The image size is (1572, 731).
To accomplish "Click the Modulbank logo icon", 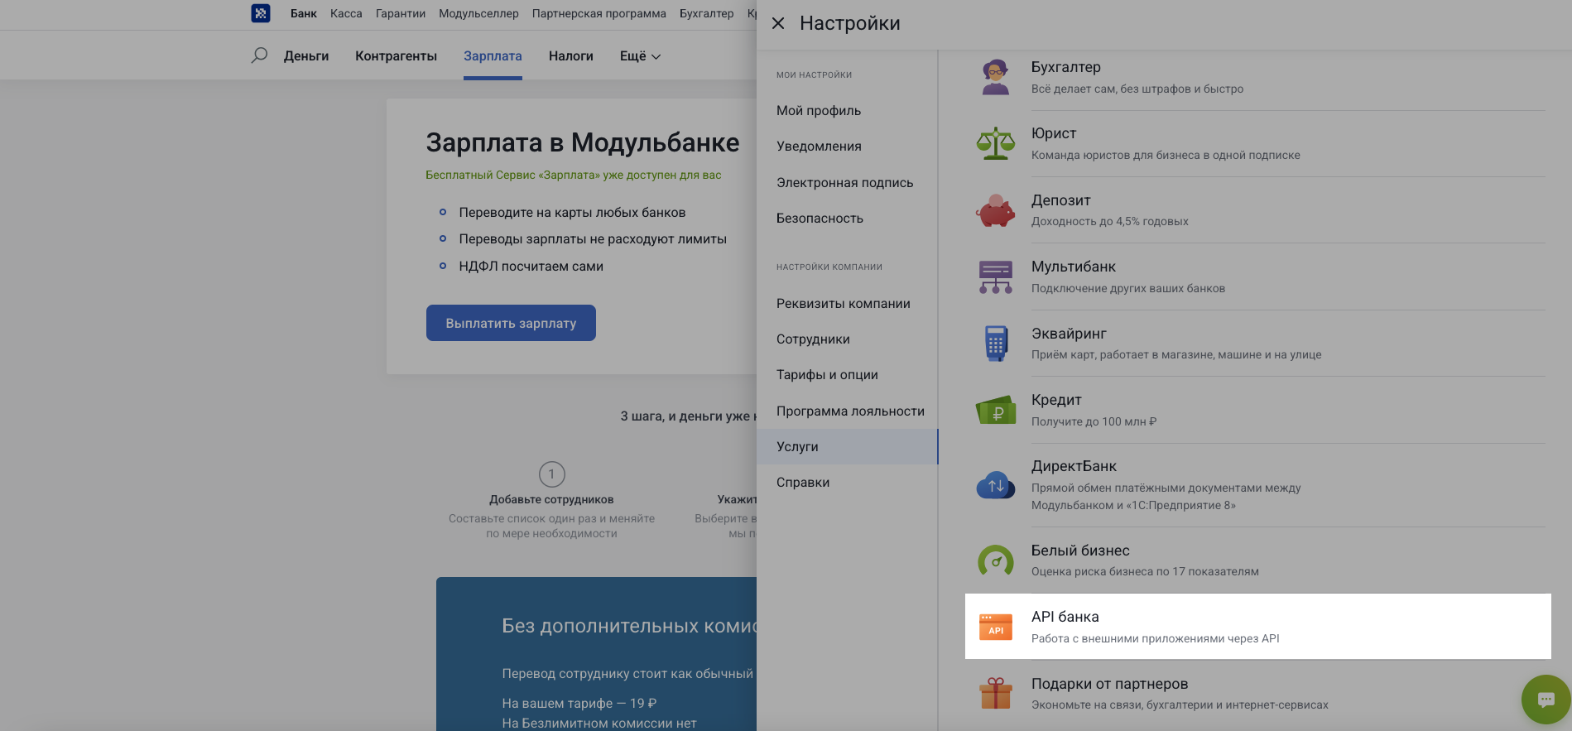I will click(x=261, y=13).
